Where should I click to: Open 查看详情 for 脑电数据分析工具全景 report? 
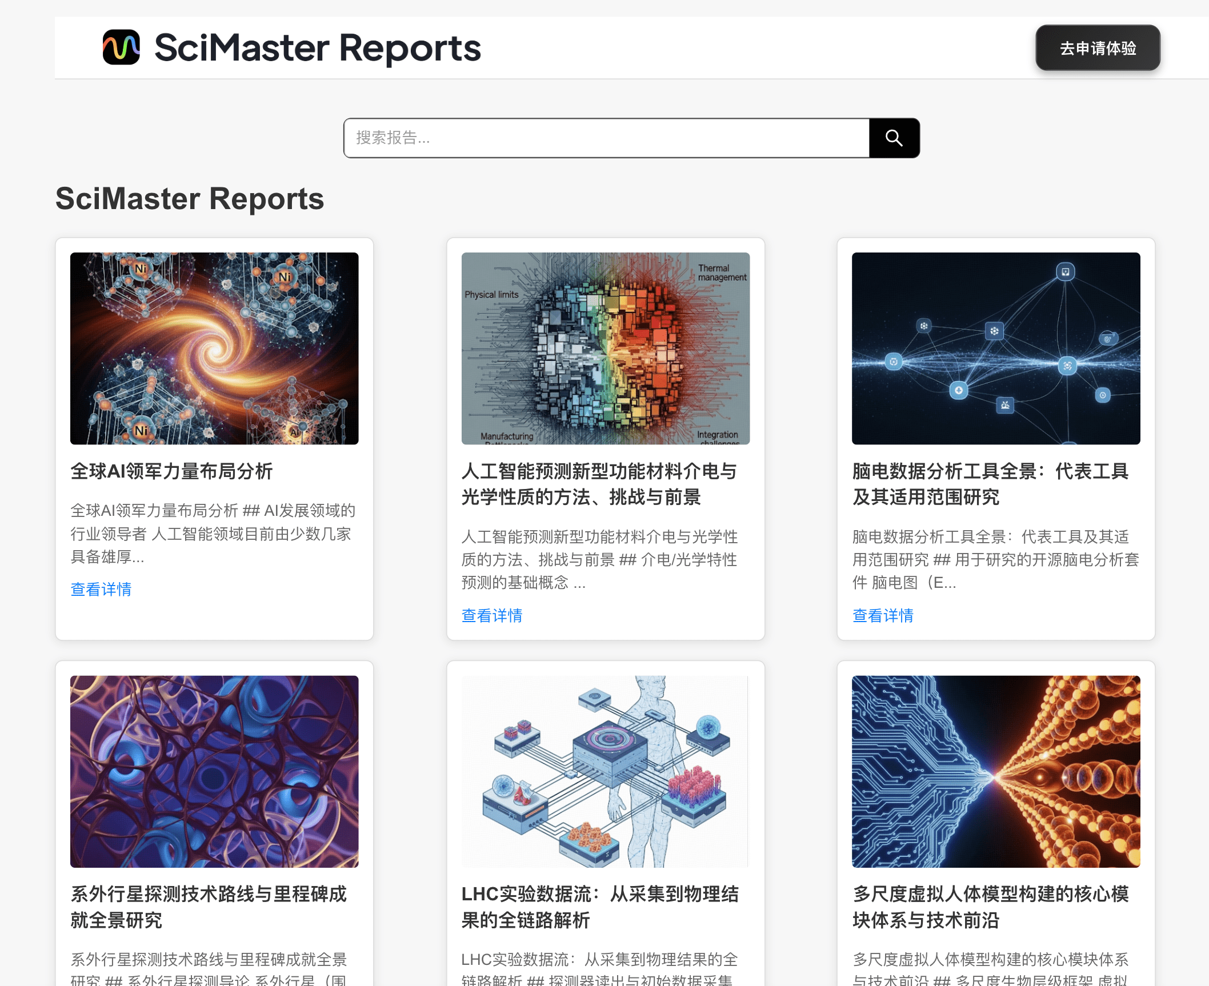(x=883, y=616)
